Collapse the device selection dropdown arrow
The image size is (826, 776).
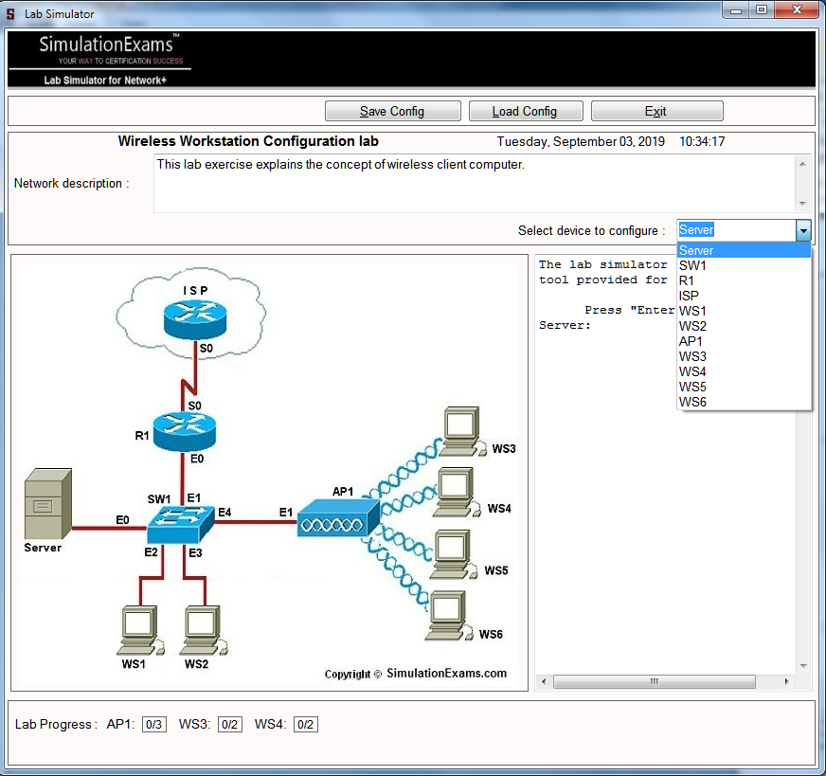click(802, 230)
